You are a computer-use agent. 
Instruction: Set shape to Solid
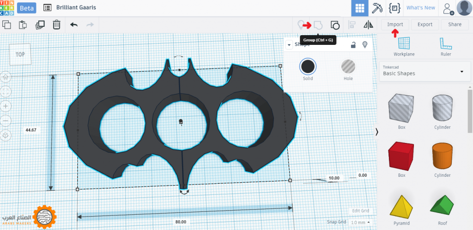[308, 66]
